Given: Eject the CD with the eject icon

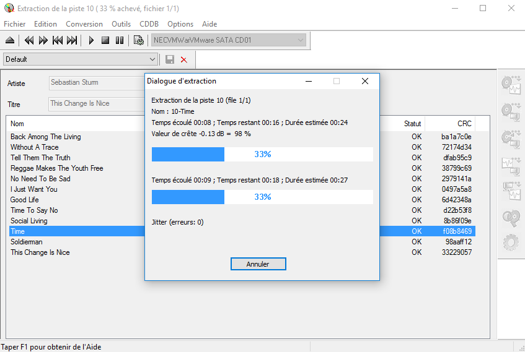Looking at the screenshot, I should click(x=10, y=40).
